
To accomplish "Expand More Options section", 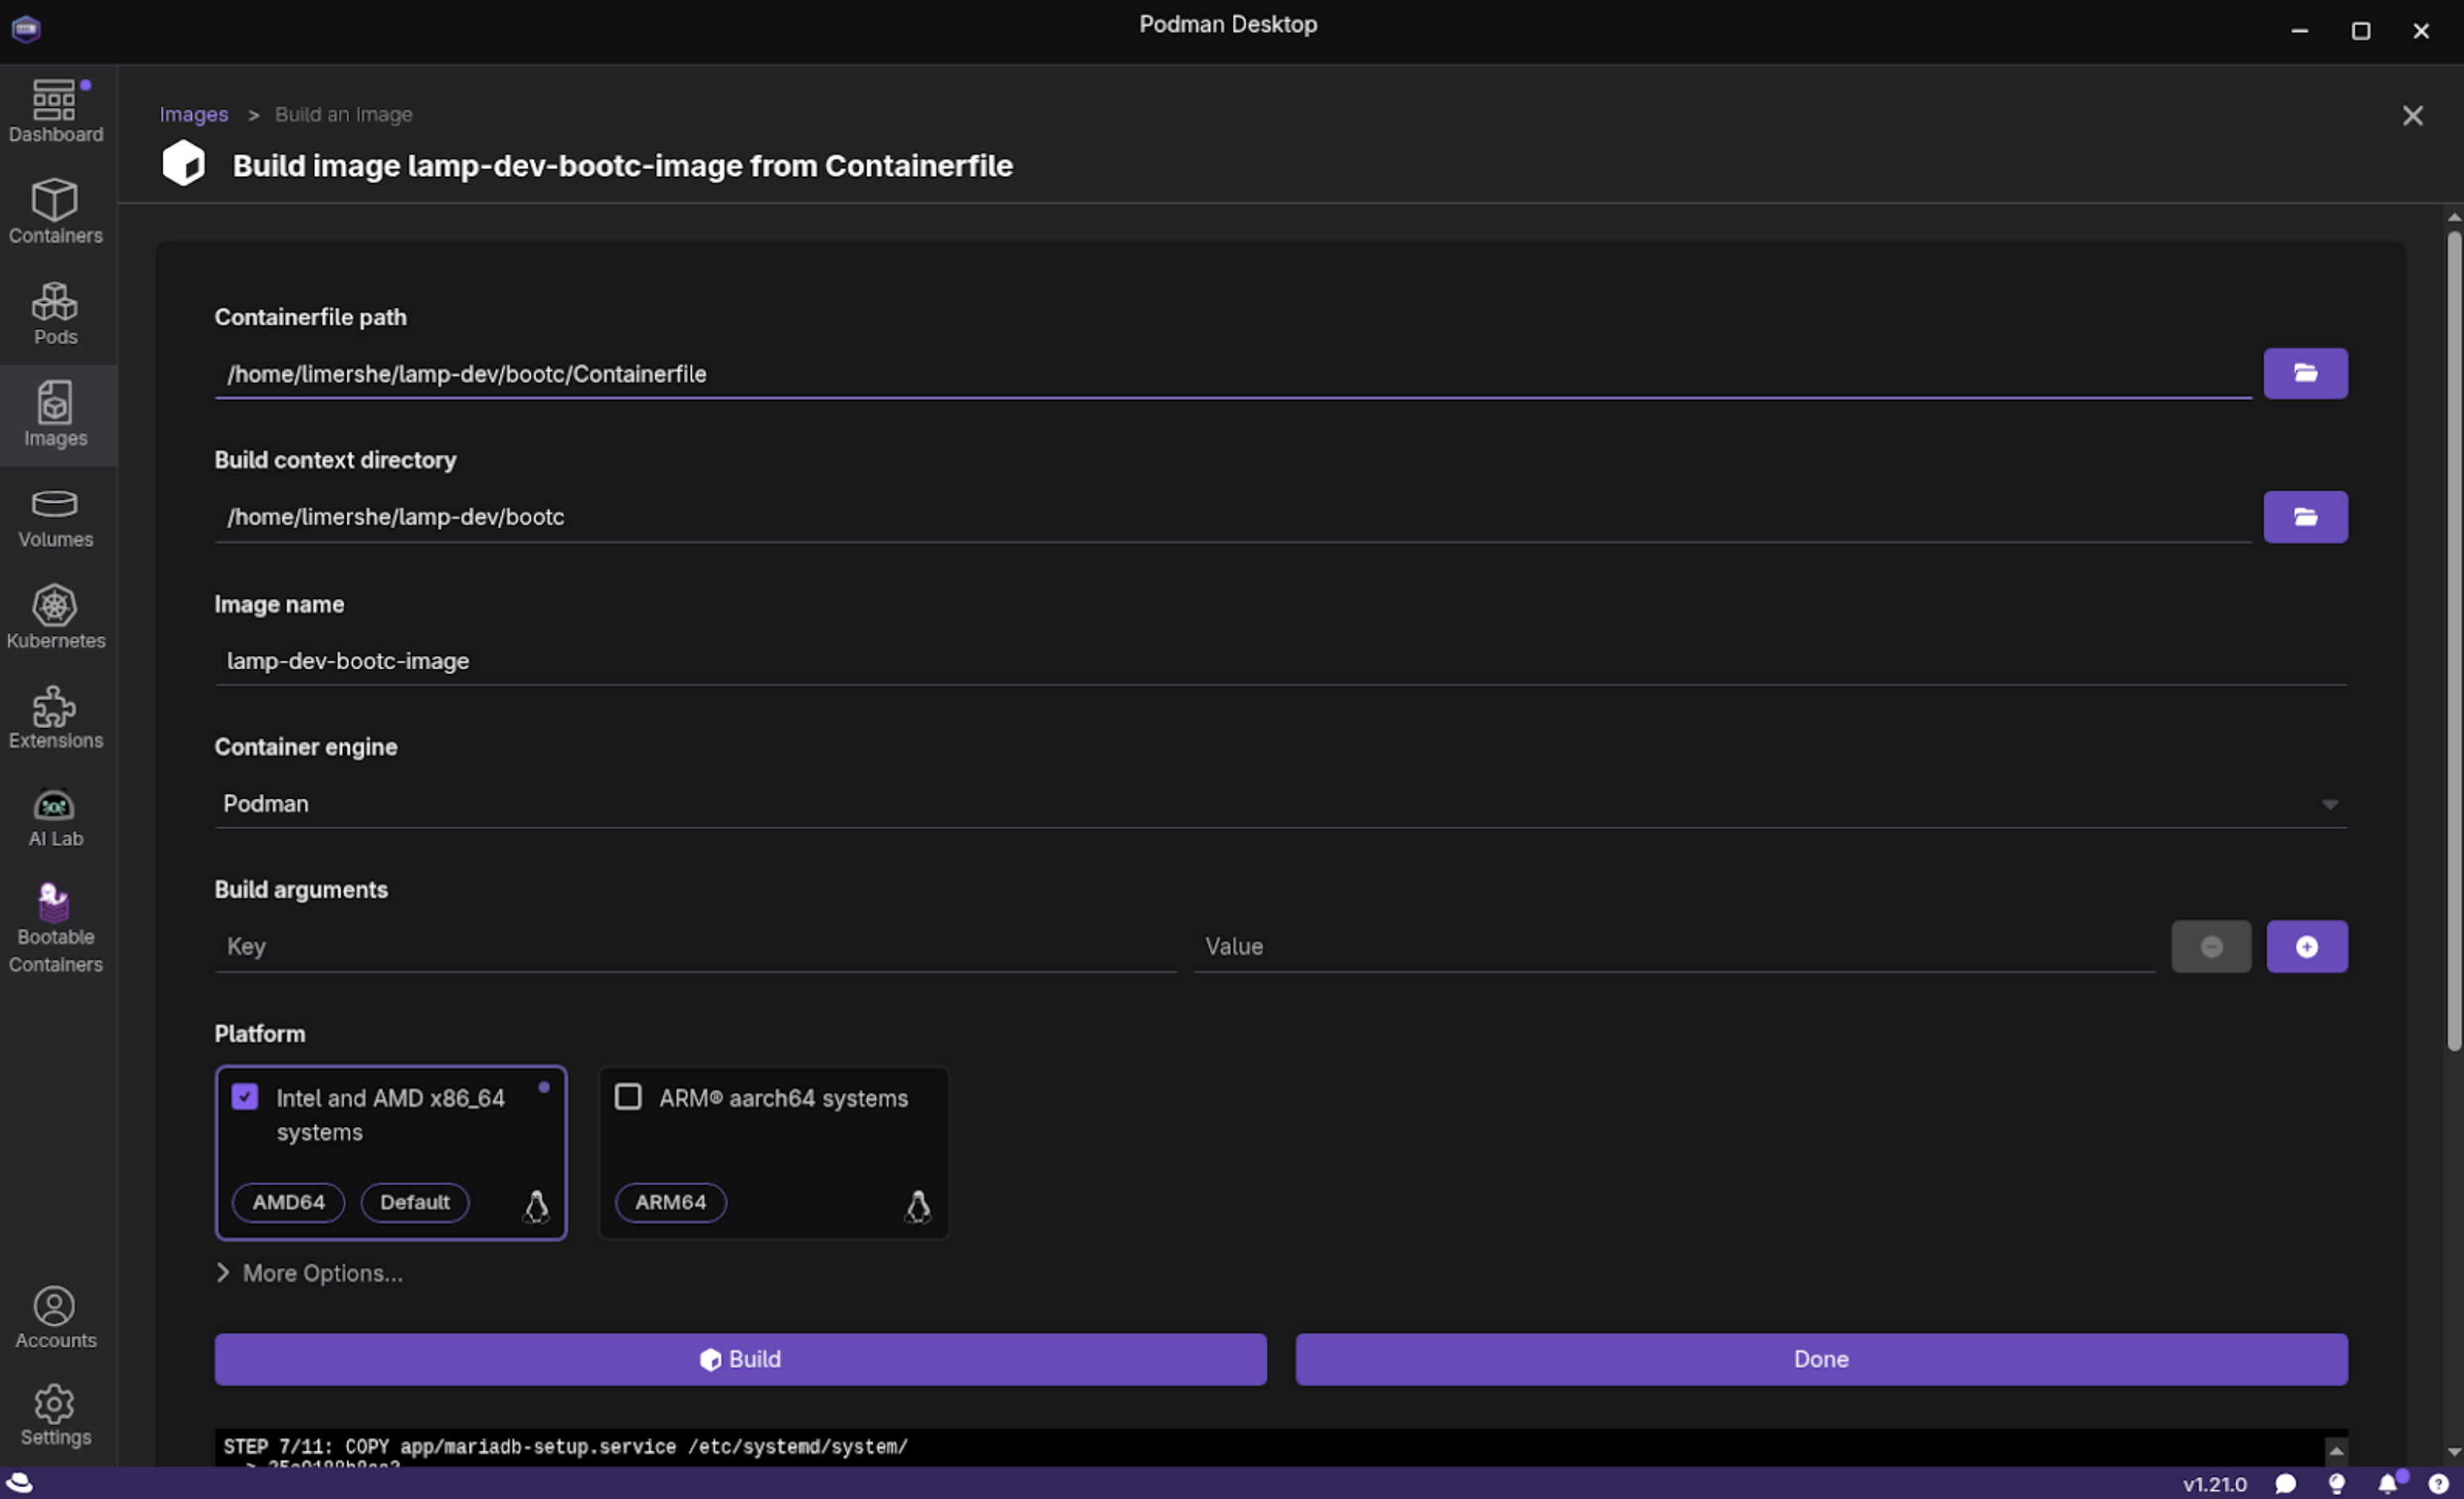I will click(310, 1273).
